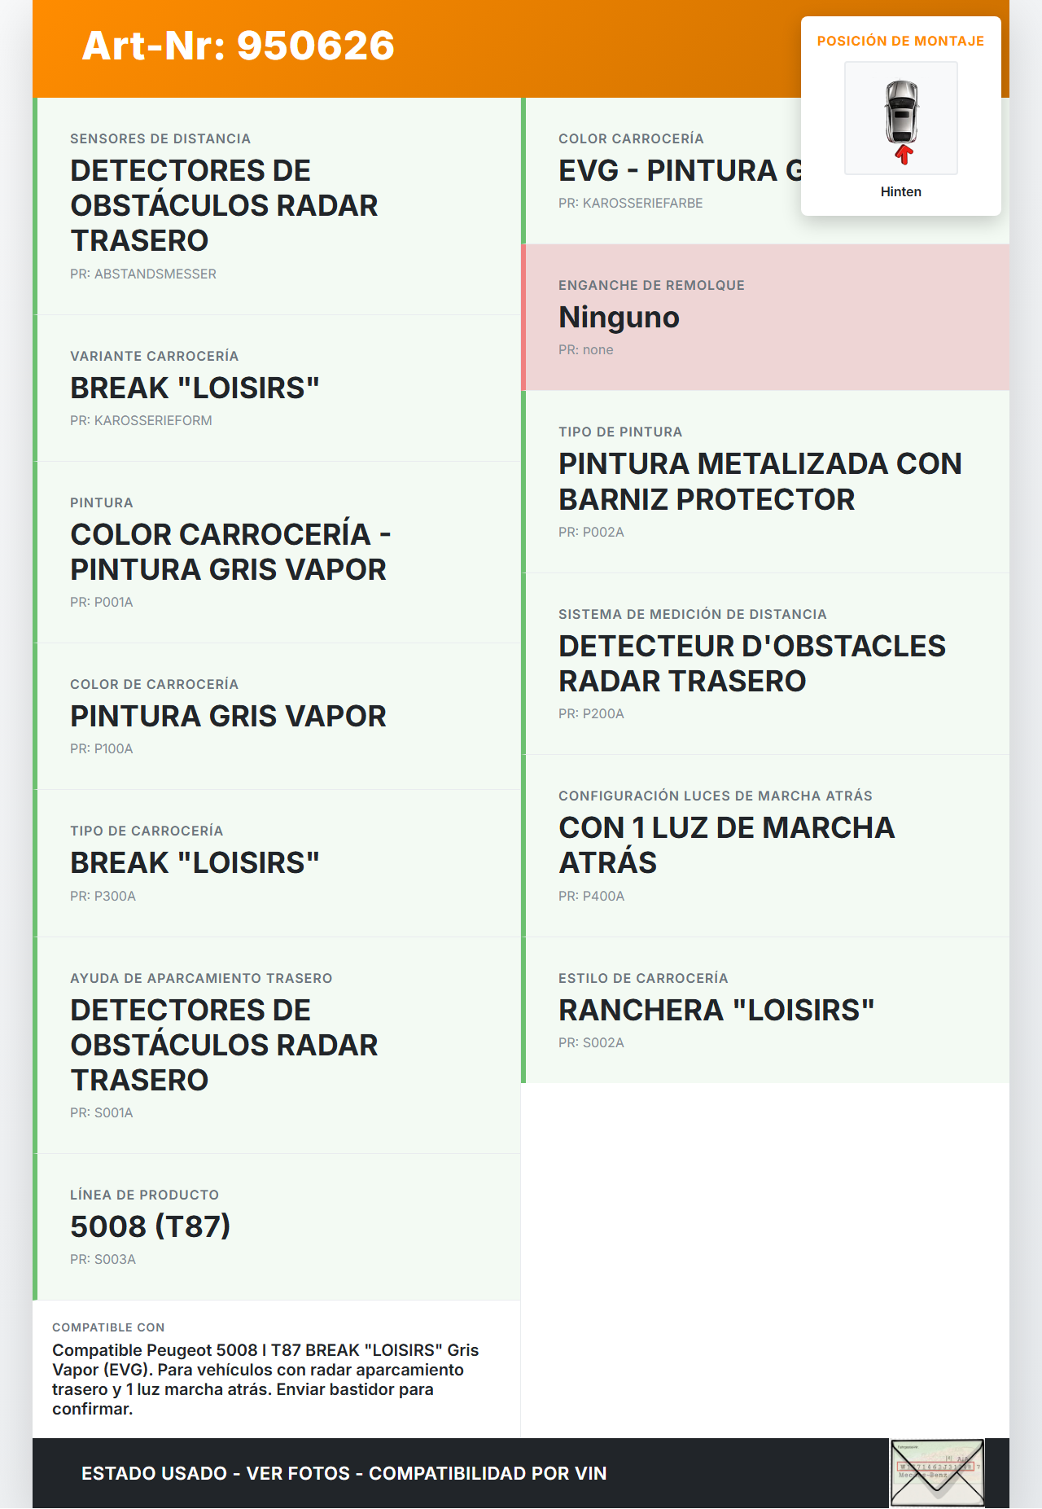This screenshot has height=1509, width=1042.
Task: Select the 'Detecteur d'obstacles radar trasero' card
Action: 765,664
